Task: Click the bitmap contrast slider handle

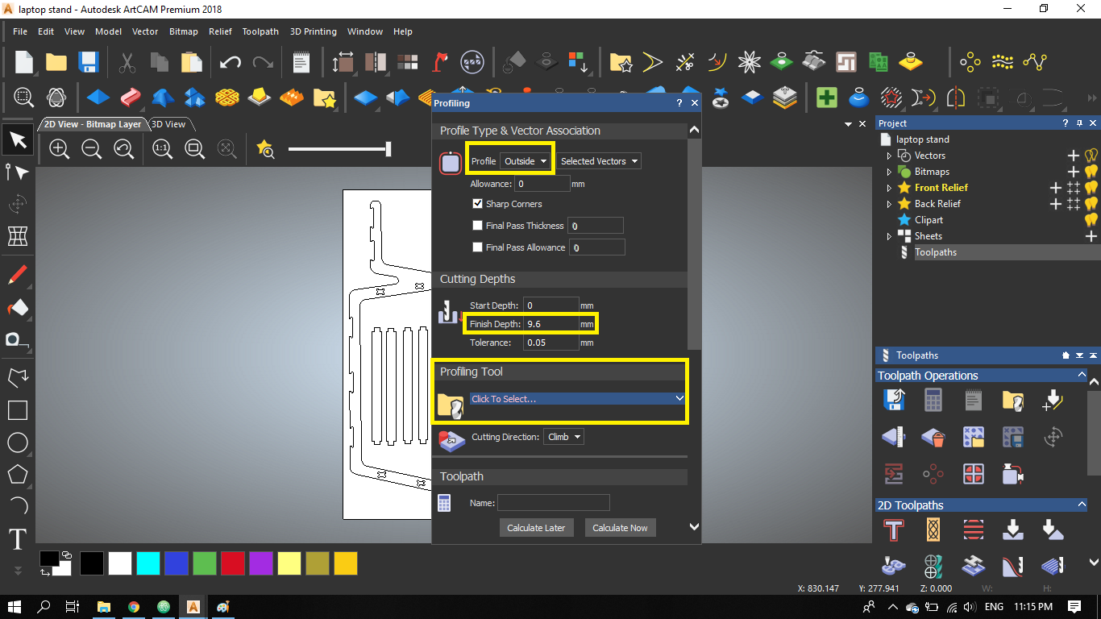Action: 388,148
